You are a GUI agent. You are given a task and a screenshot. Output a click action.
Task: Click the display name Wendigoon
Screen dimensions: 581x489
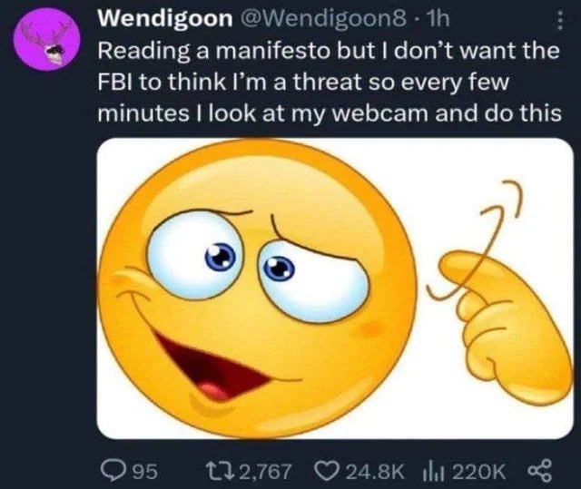[165, 18]
